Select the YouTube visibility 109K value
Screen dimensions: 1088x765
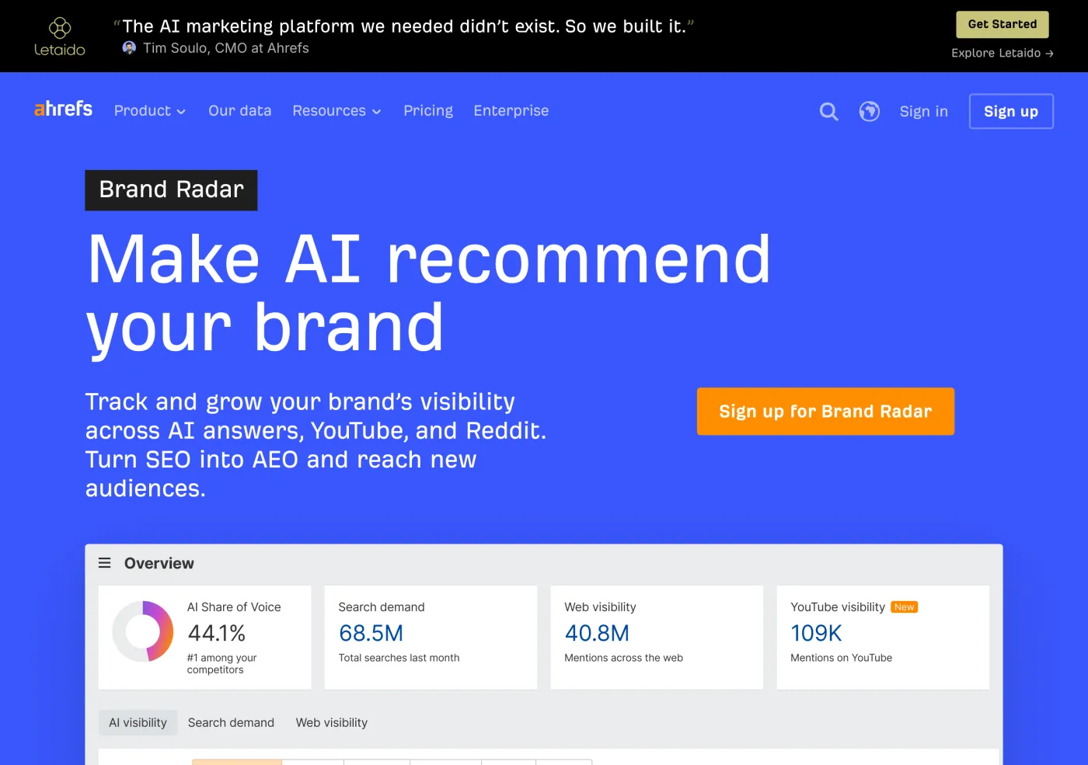pyautogui.click(x=816, y=634)
